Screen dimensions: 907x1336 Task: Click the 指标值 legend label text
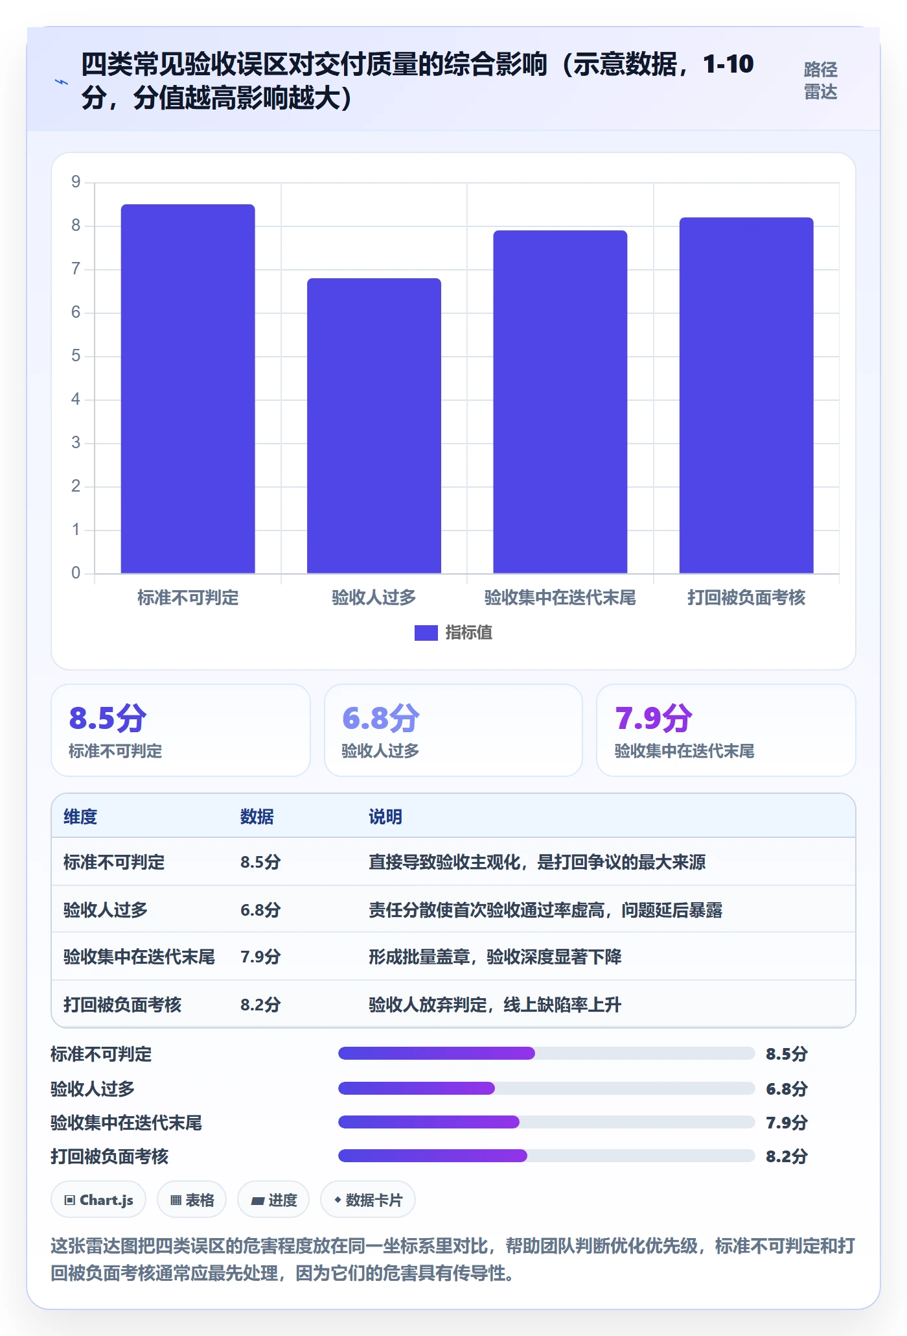469,632
